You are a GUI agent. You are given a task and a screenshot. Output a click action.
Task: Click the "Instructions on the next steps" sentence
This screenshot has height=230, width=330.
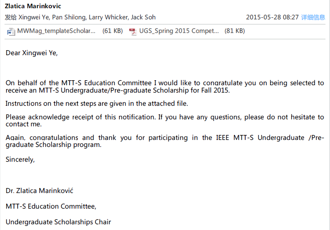(97, 104)
